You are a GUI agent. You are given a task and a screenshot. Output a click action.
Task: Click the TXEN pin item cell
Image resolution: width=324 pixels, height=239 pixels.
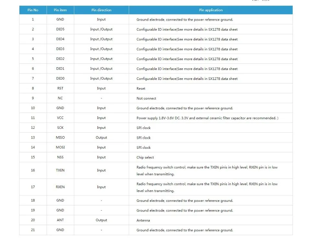point(60,170)
